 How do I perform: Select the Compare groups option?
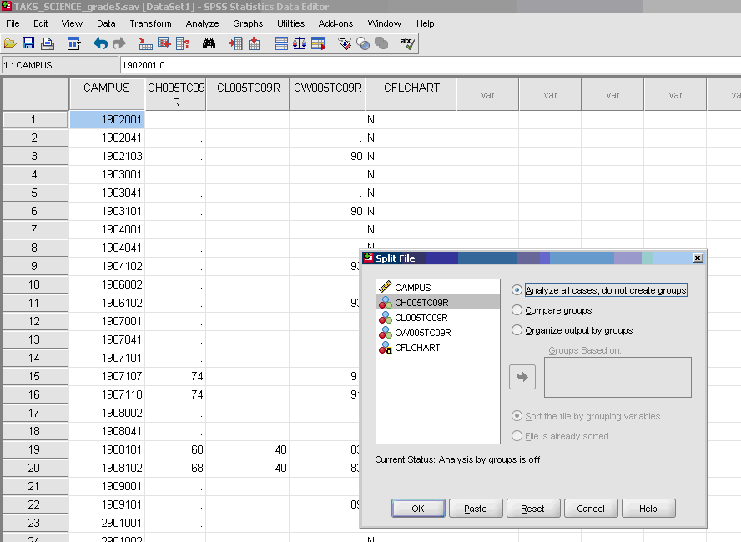tap(517, 310)
